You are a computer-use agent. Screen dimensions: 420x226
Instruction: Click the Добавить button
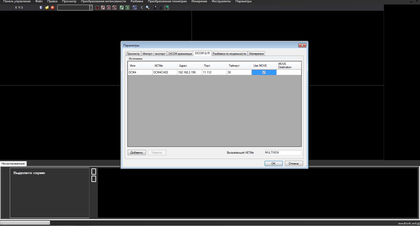tap(137, 153)
